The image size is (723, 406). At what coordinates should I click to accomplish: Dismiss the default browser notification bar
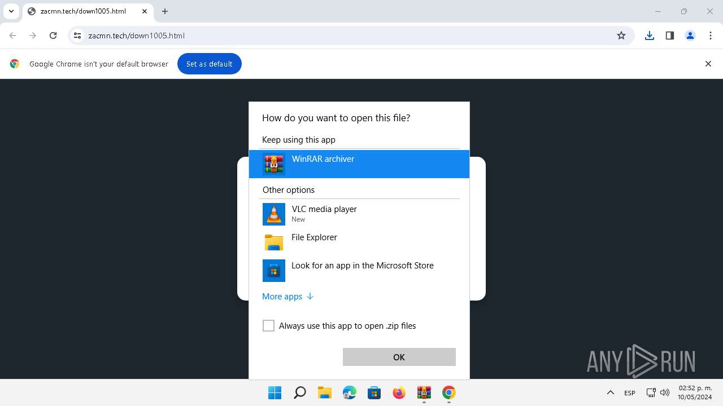point(708,64)
